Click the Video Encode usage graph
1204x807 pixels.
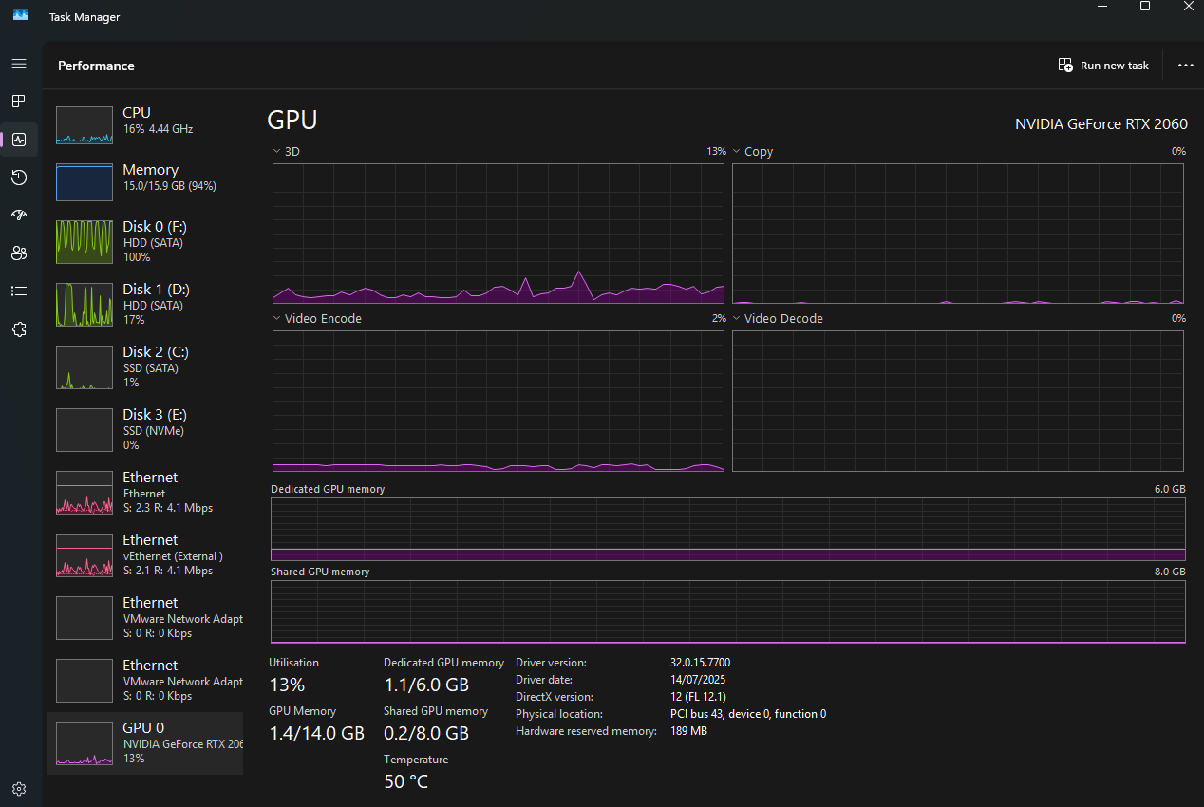pos(499,401)
